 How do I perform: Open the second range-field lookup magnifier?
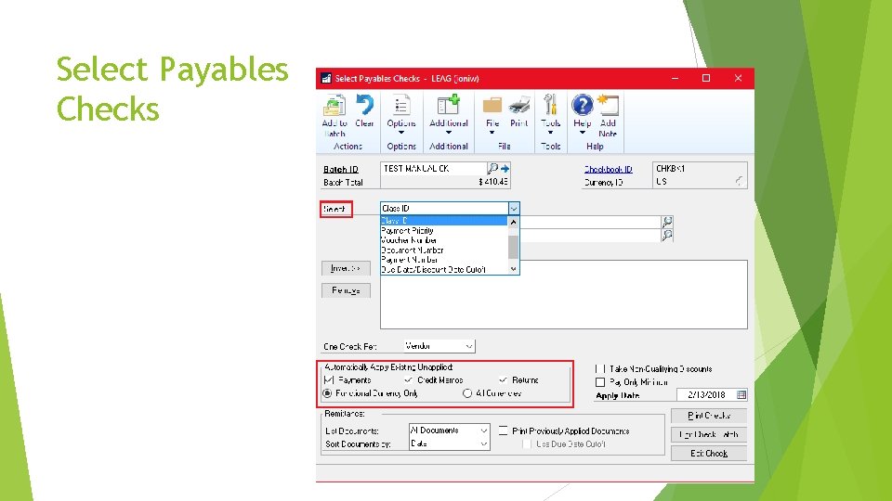click(x=667, y=235)
